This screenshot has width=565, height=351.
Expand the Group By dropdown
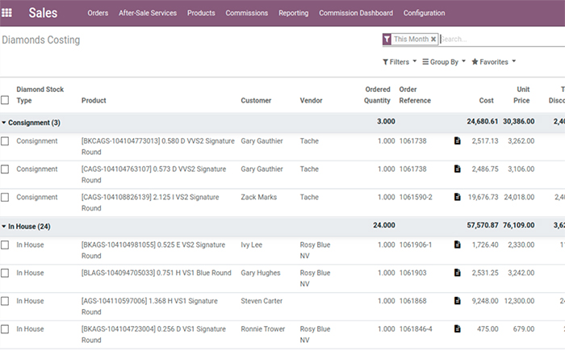[444, 61]
